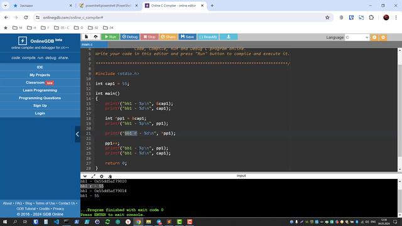Open the Terms of Use footer link
The height and width of the screenshot is (226, 402).
click(45, 203)
